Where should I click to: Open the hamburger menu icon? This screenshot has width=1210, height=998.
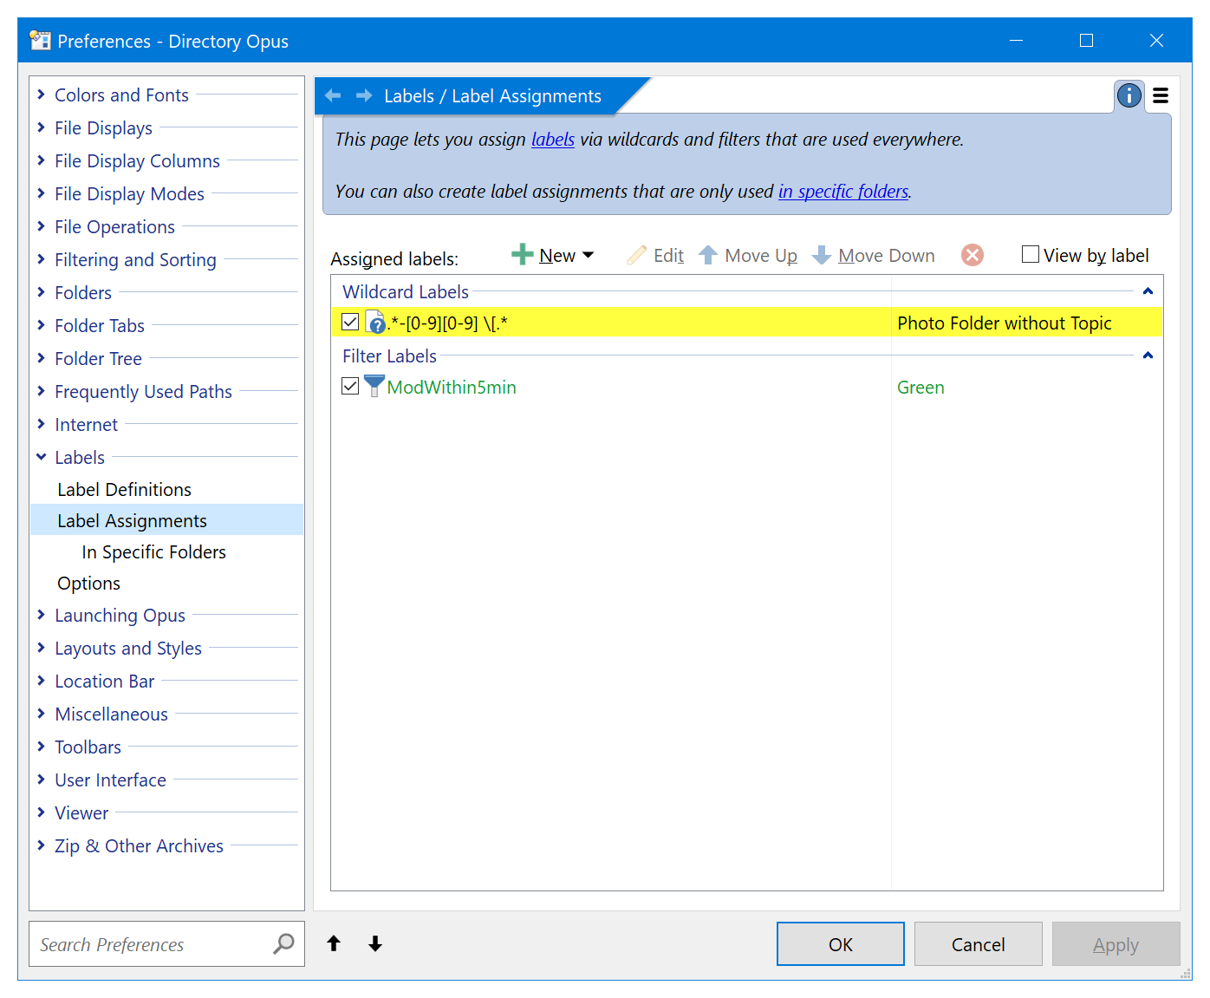coord(1161,95)
